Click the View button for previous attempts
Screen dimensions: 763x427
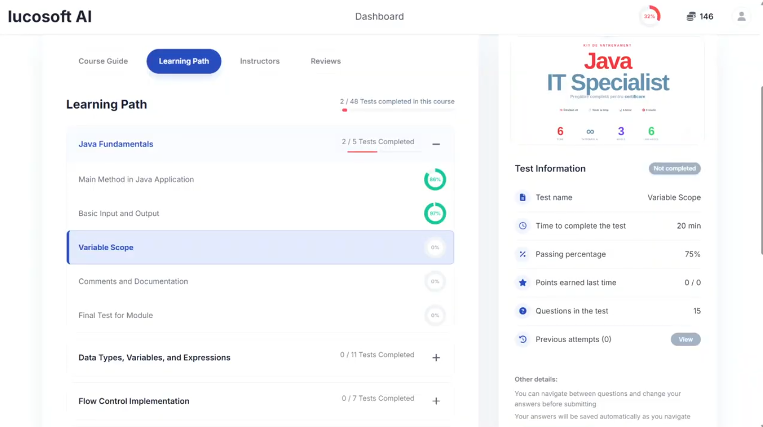(685, 339)
